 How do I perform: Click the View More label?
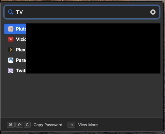(88, 125)
